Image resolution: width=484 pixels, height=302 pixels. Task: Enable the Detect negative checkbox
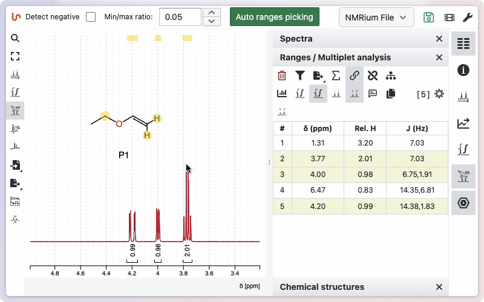click(91, 17)
